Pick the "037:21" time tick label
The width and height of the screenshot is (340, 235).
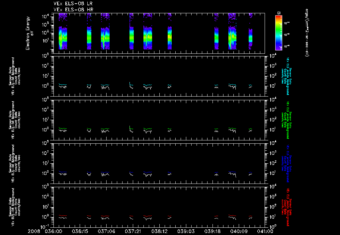coord(133,231)
